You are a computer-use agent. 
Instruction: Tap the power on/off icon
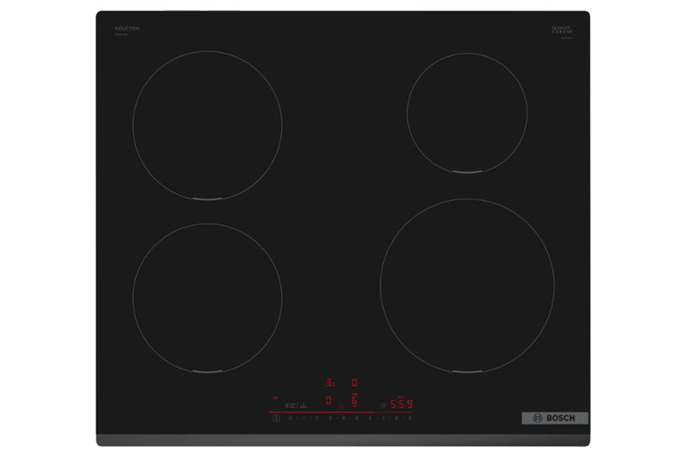tap(276, 418)
